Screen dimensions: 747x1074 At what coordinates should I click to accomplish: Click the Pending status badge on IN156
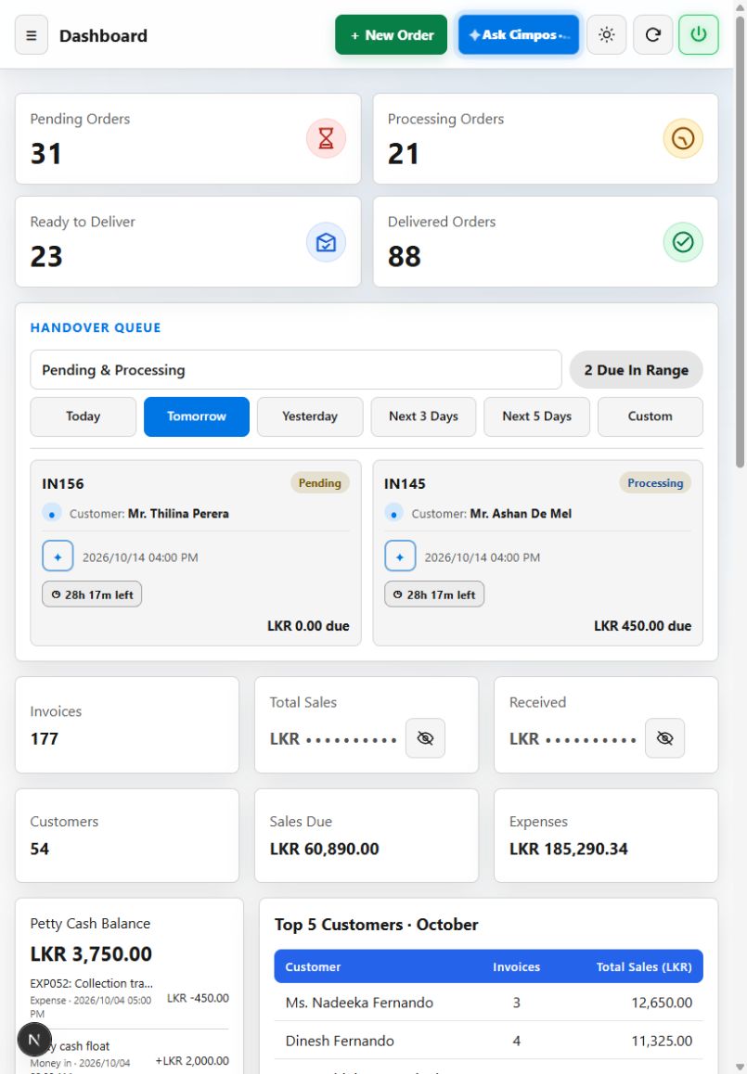[320, 483]
